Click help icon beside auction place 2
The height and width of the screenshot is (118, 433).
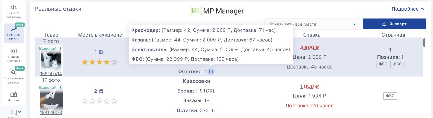coord(101,91)
